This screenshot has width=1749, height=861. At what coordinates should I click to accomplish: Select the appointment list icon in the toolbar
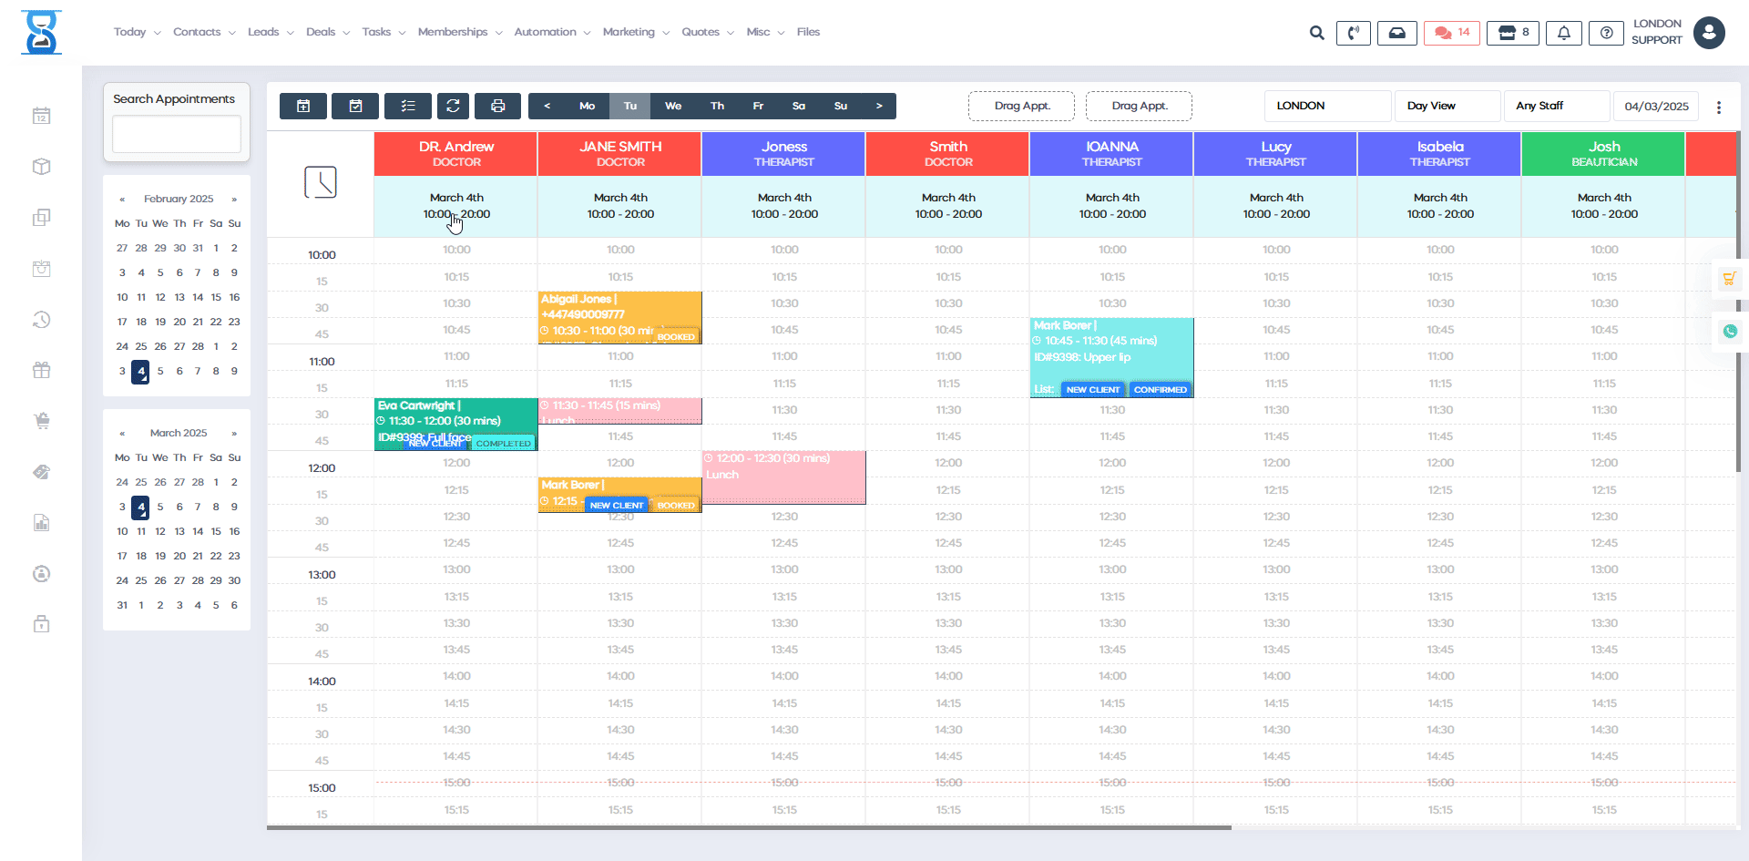[407, 106]
